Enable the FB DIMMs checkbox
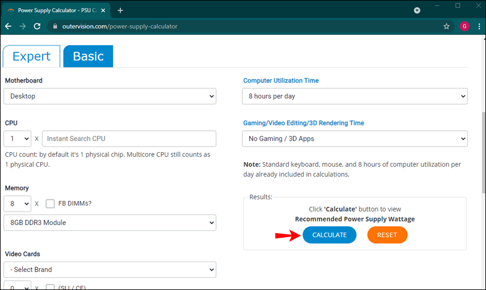 [x=50, y=203]
